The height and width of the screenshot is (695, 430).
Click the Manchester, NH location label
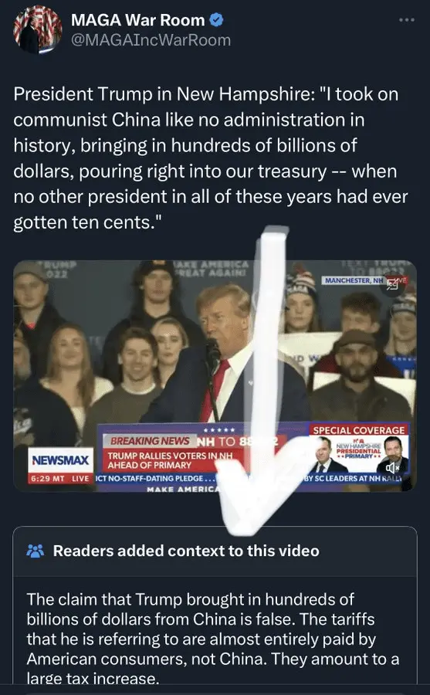[353, 280]
